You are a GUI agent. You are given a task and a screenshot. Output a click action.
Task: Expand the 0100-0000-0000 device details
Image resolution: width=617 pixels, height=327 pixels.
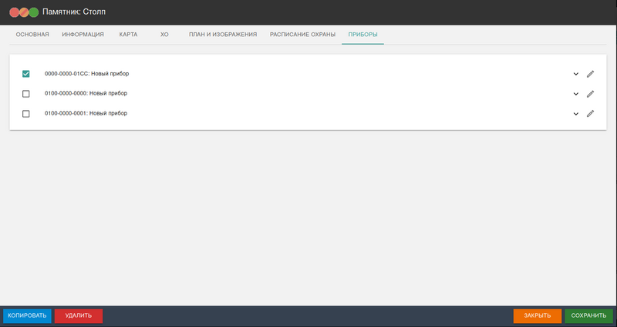[x=575, y=94]
